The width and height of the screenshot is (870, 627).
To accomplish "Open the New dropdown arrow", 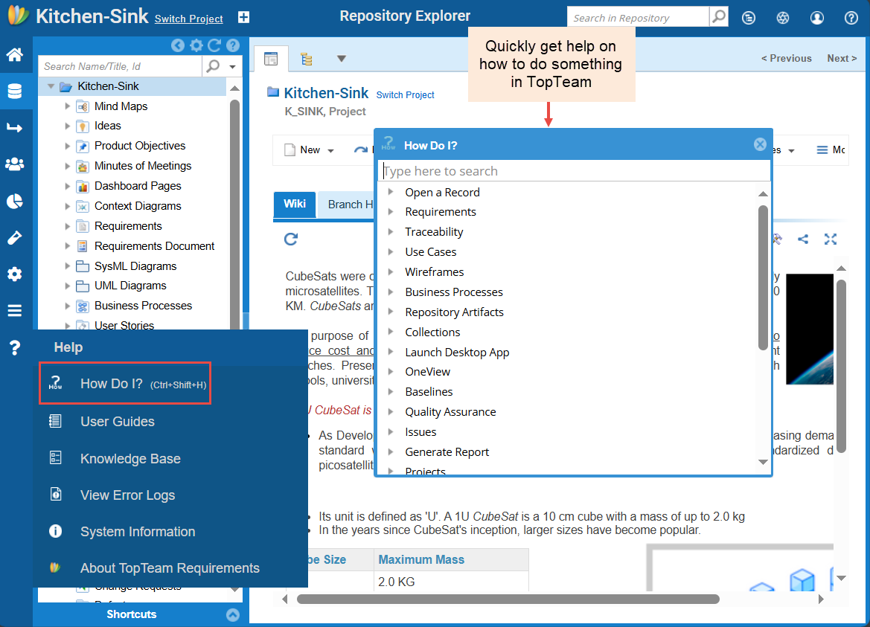I will click(330, 151).
